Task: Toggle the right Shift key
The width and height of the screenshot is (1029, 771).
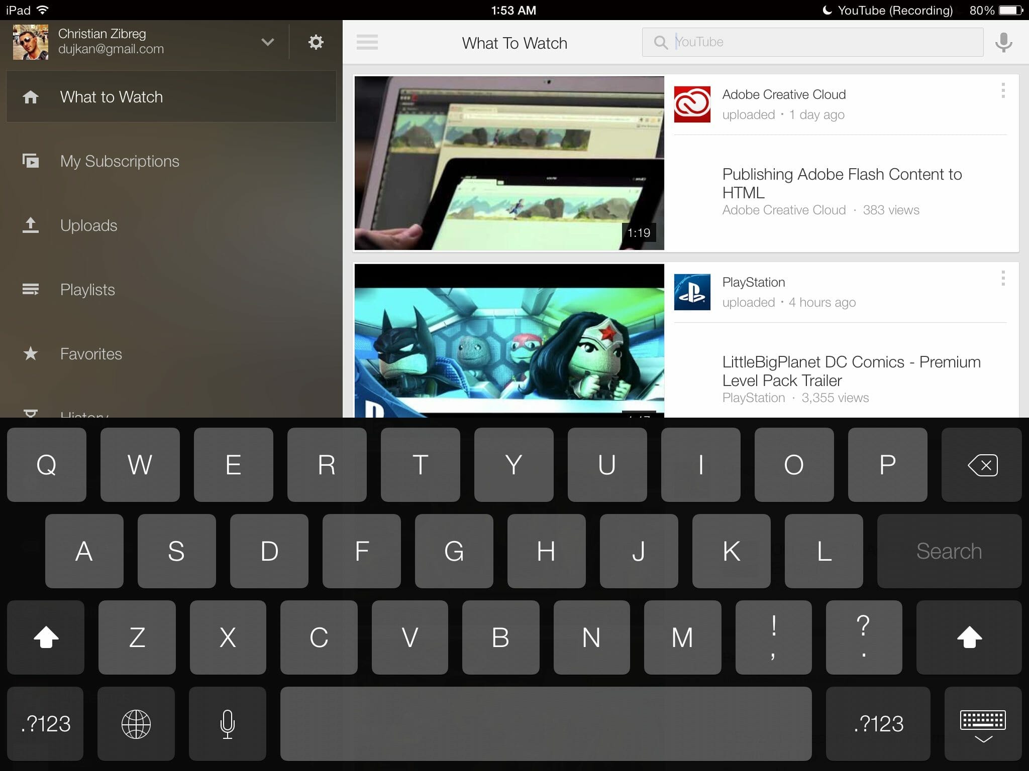Action: tap(969, 637)
